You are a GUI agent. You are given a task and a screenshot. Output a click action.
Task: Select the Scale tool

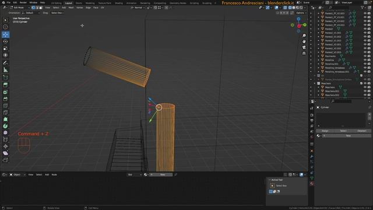5,48
